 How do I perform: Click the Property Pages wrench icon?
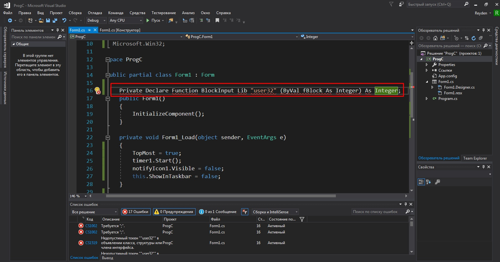coord(438,182)
